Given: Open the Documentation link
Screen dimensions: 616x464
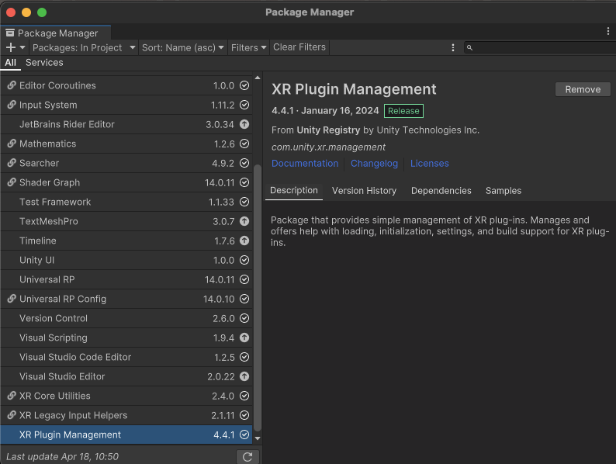Looking at the screenshot, I should pyautogui.click(x=305, y=164).
